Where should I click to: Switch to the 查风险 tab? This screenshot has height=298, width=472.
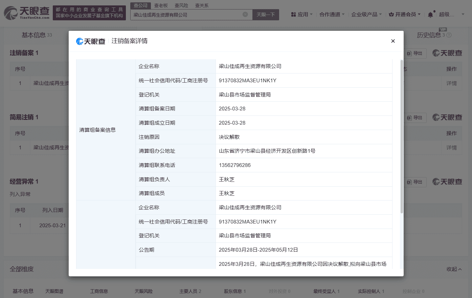pos(182,5)
